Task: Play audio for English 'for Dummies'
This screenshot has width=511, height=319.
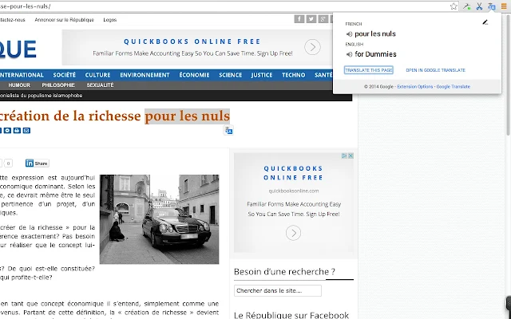Action: (349, 54)
